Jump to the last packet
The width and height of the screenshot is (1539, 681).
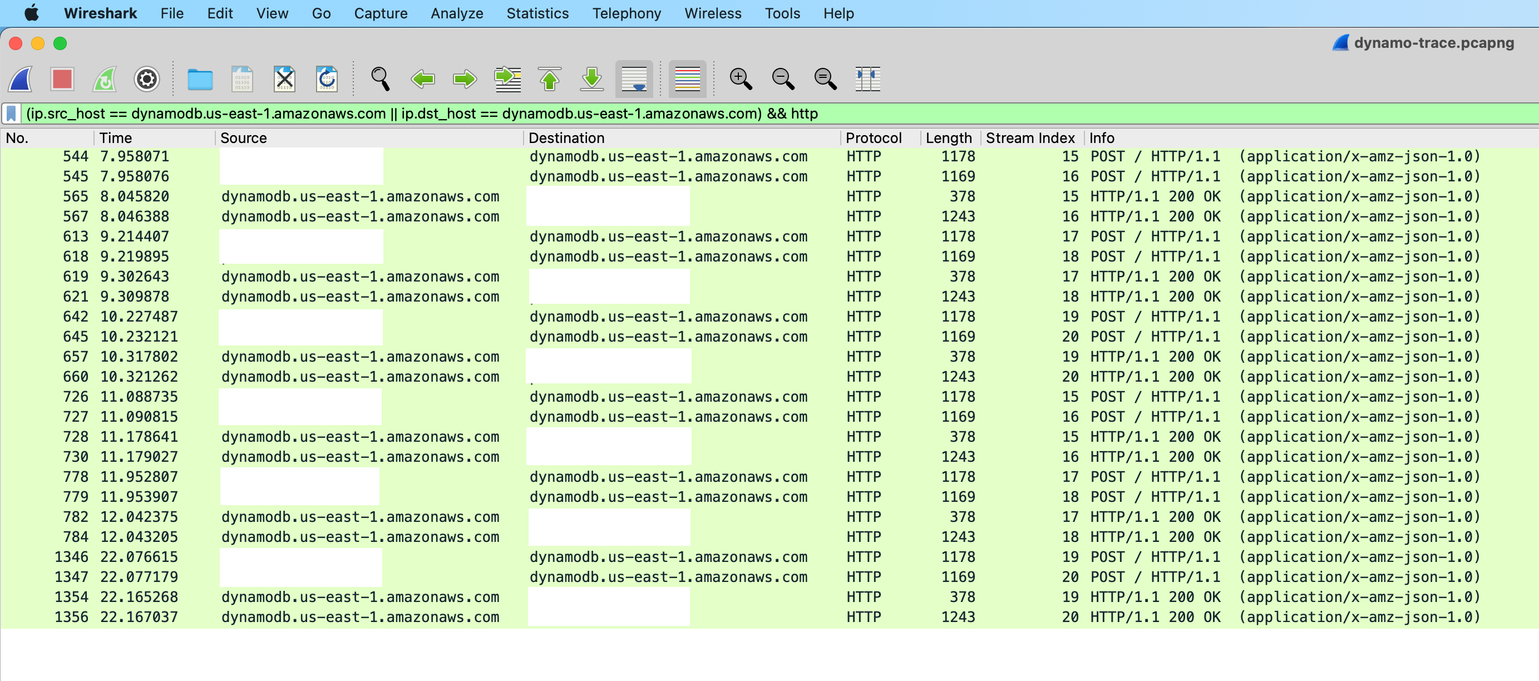(592, 79)
